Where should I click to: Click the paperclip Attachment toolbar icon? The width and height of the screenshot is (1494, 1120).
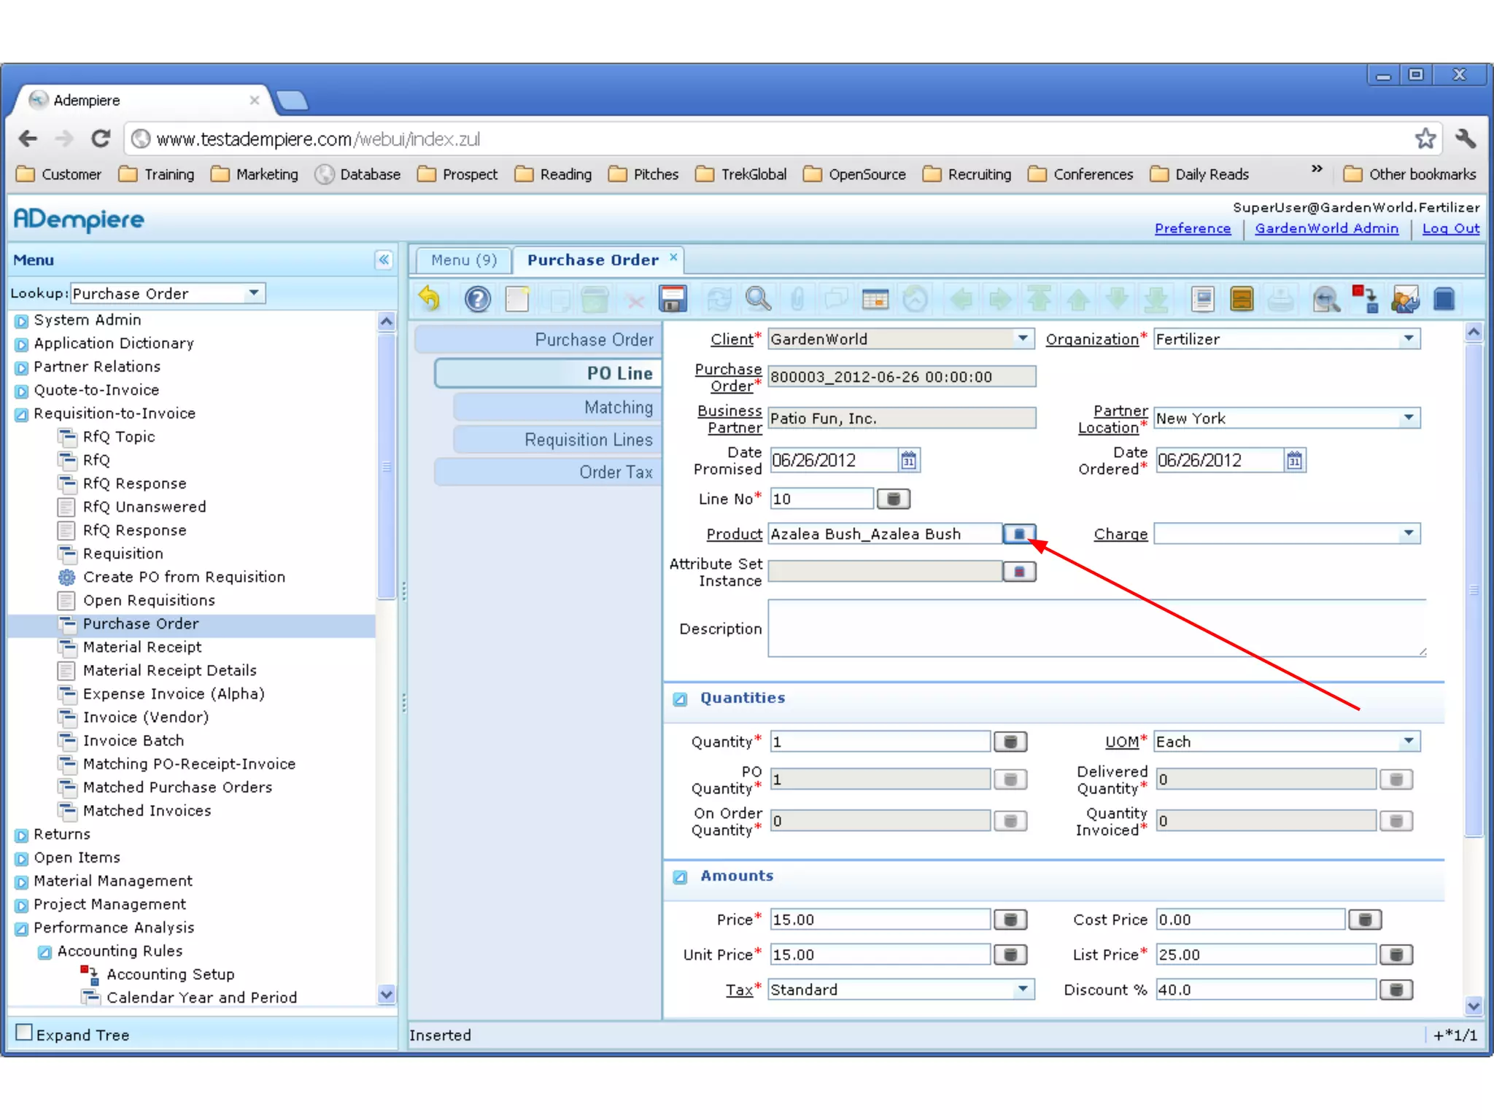(x=797, y=299)
